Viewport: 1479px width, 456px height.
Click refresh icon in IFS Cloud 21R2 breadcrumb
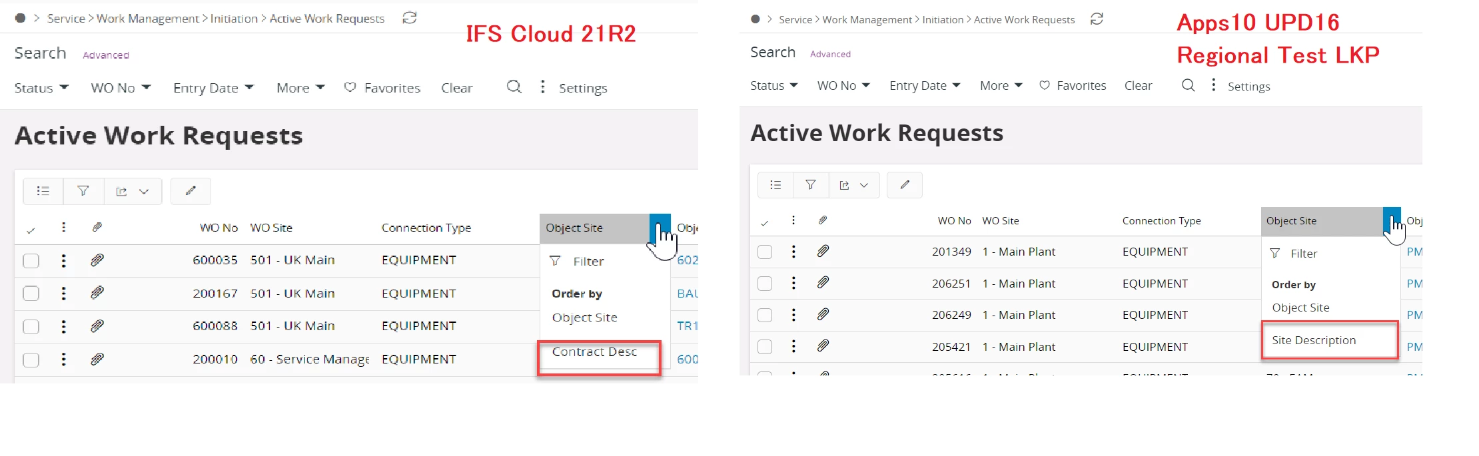tap(410, 18)
